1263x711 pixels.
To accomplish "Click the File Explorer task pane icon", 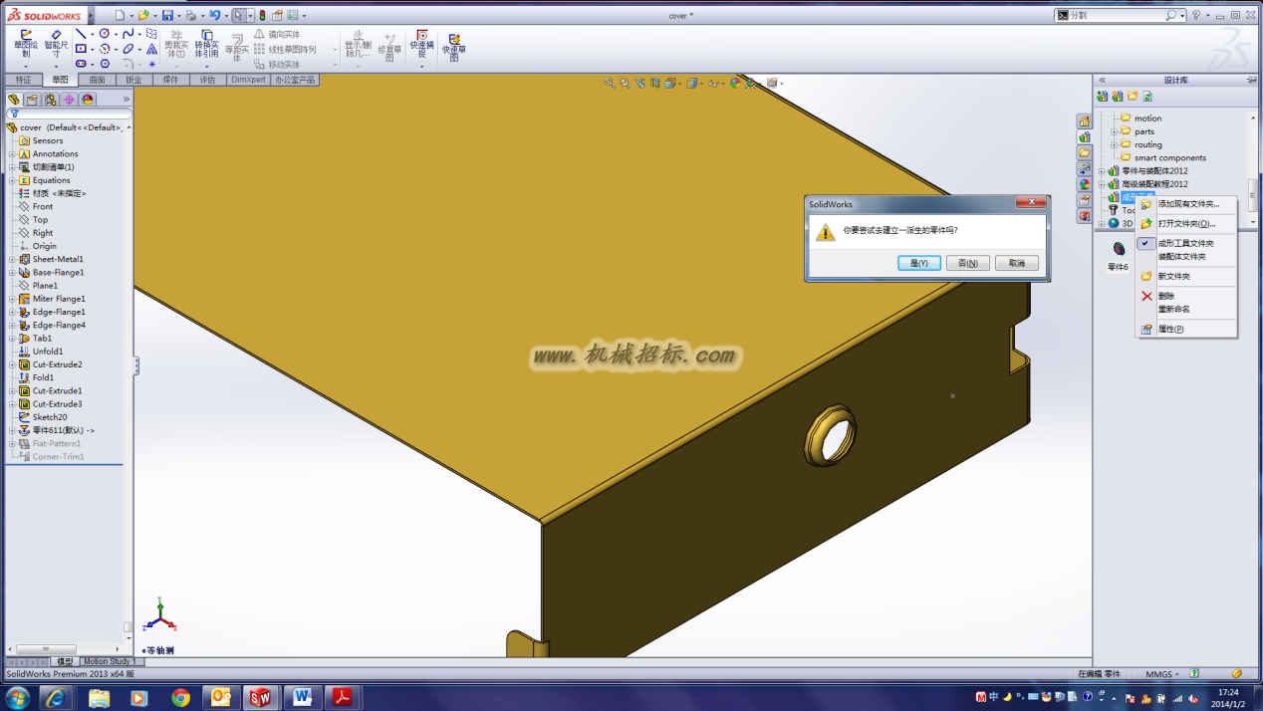I will point(1085,152).
